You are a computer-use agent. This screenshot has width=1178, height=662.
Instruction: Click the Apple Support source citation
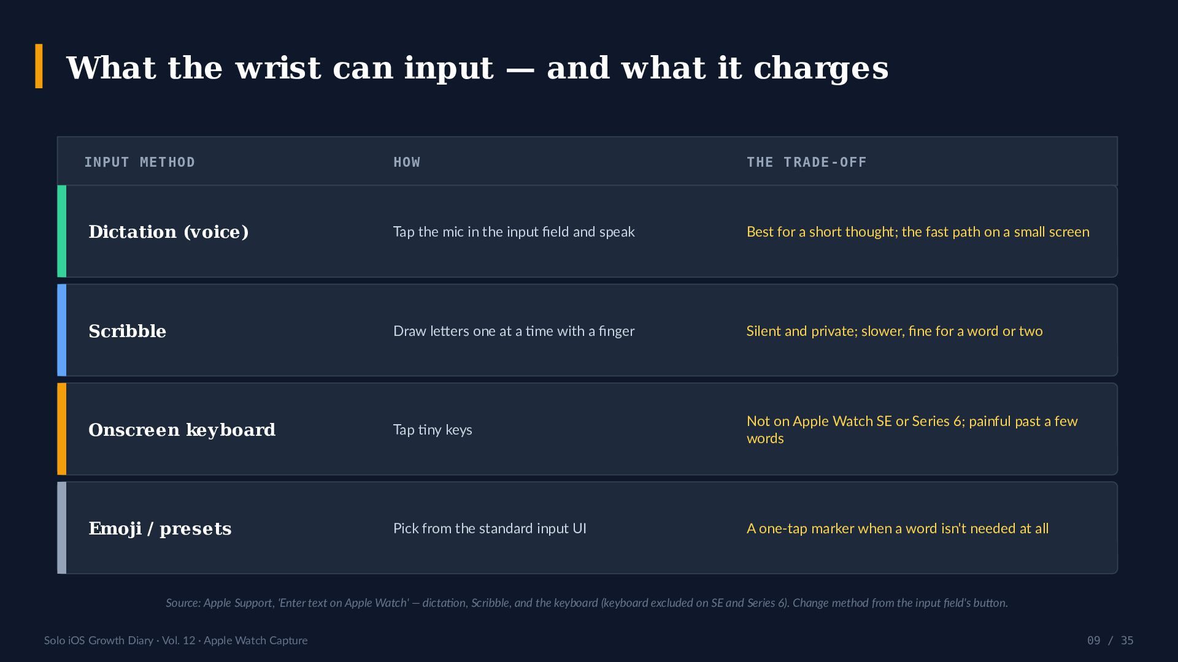tap(587, 603)
